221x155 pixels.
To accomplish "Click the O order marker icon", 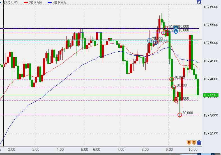I will point(194,143).
